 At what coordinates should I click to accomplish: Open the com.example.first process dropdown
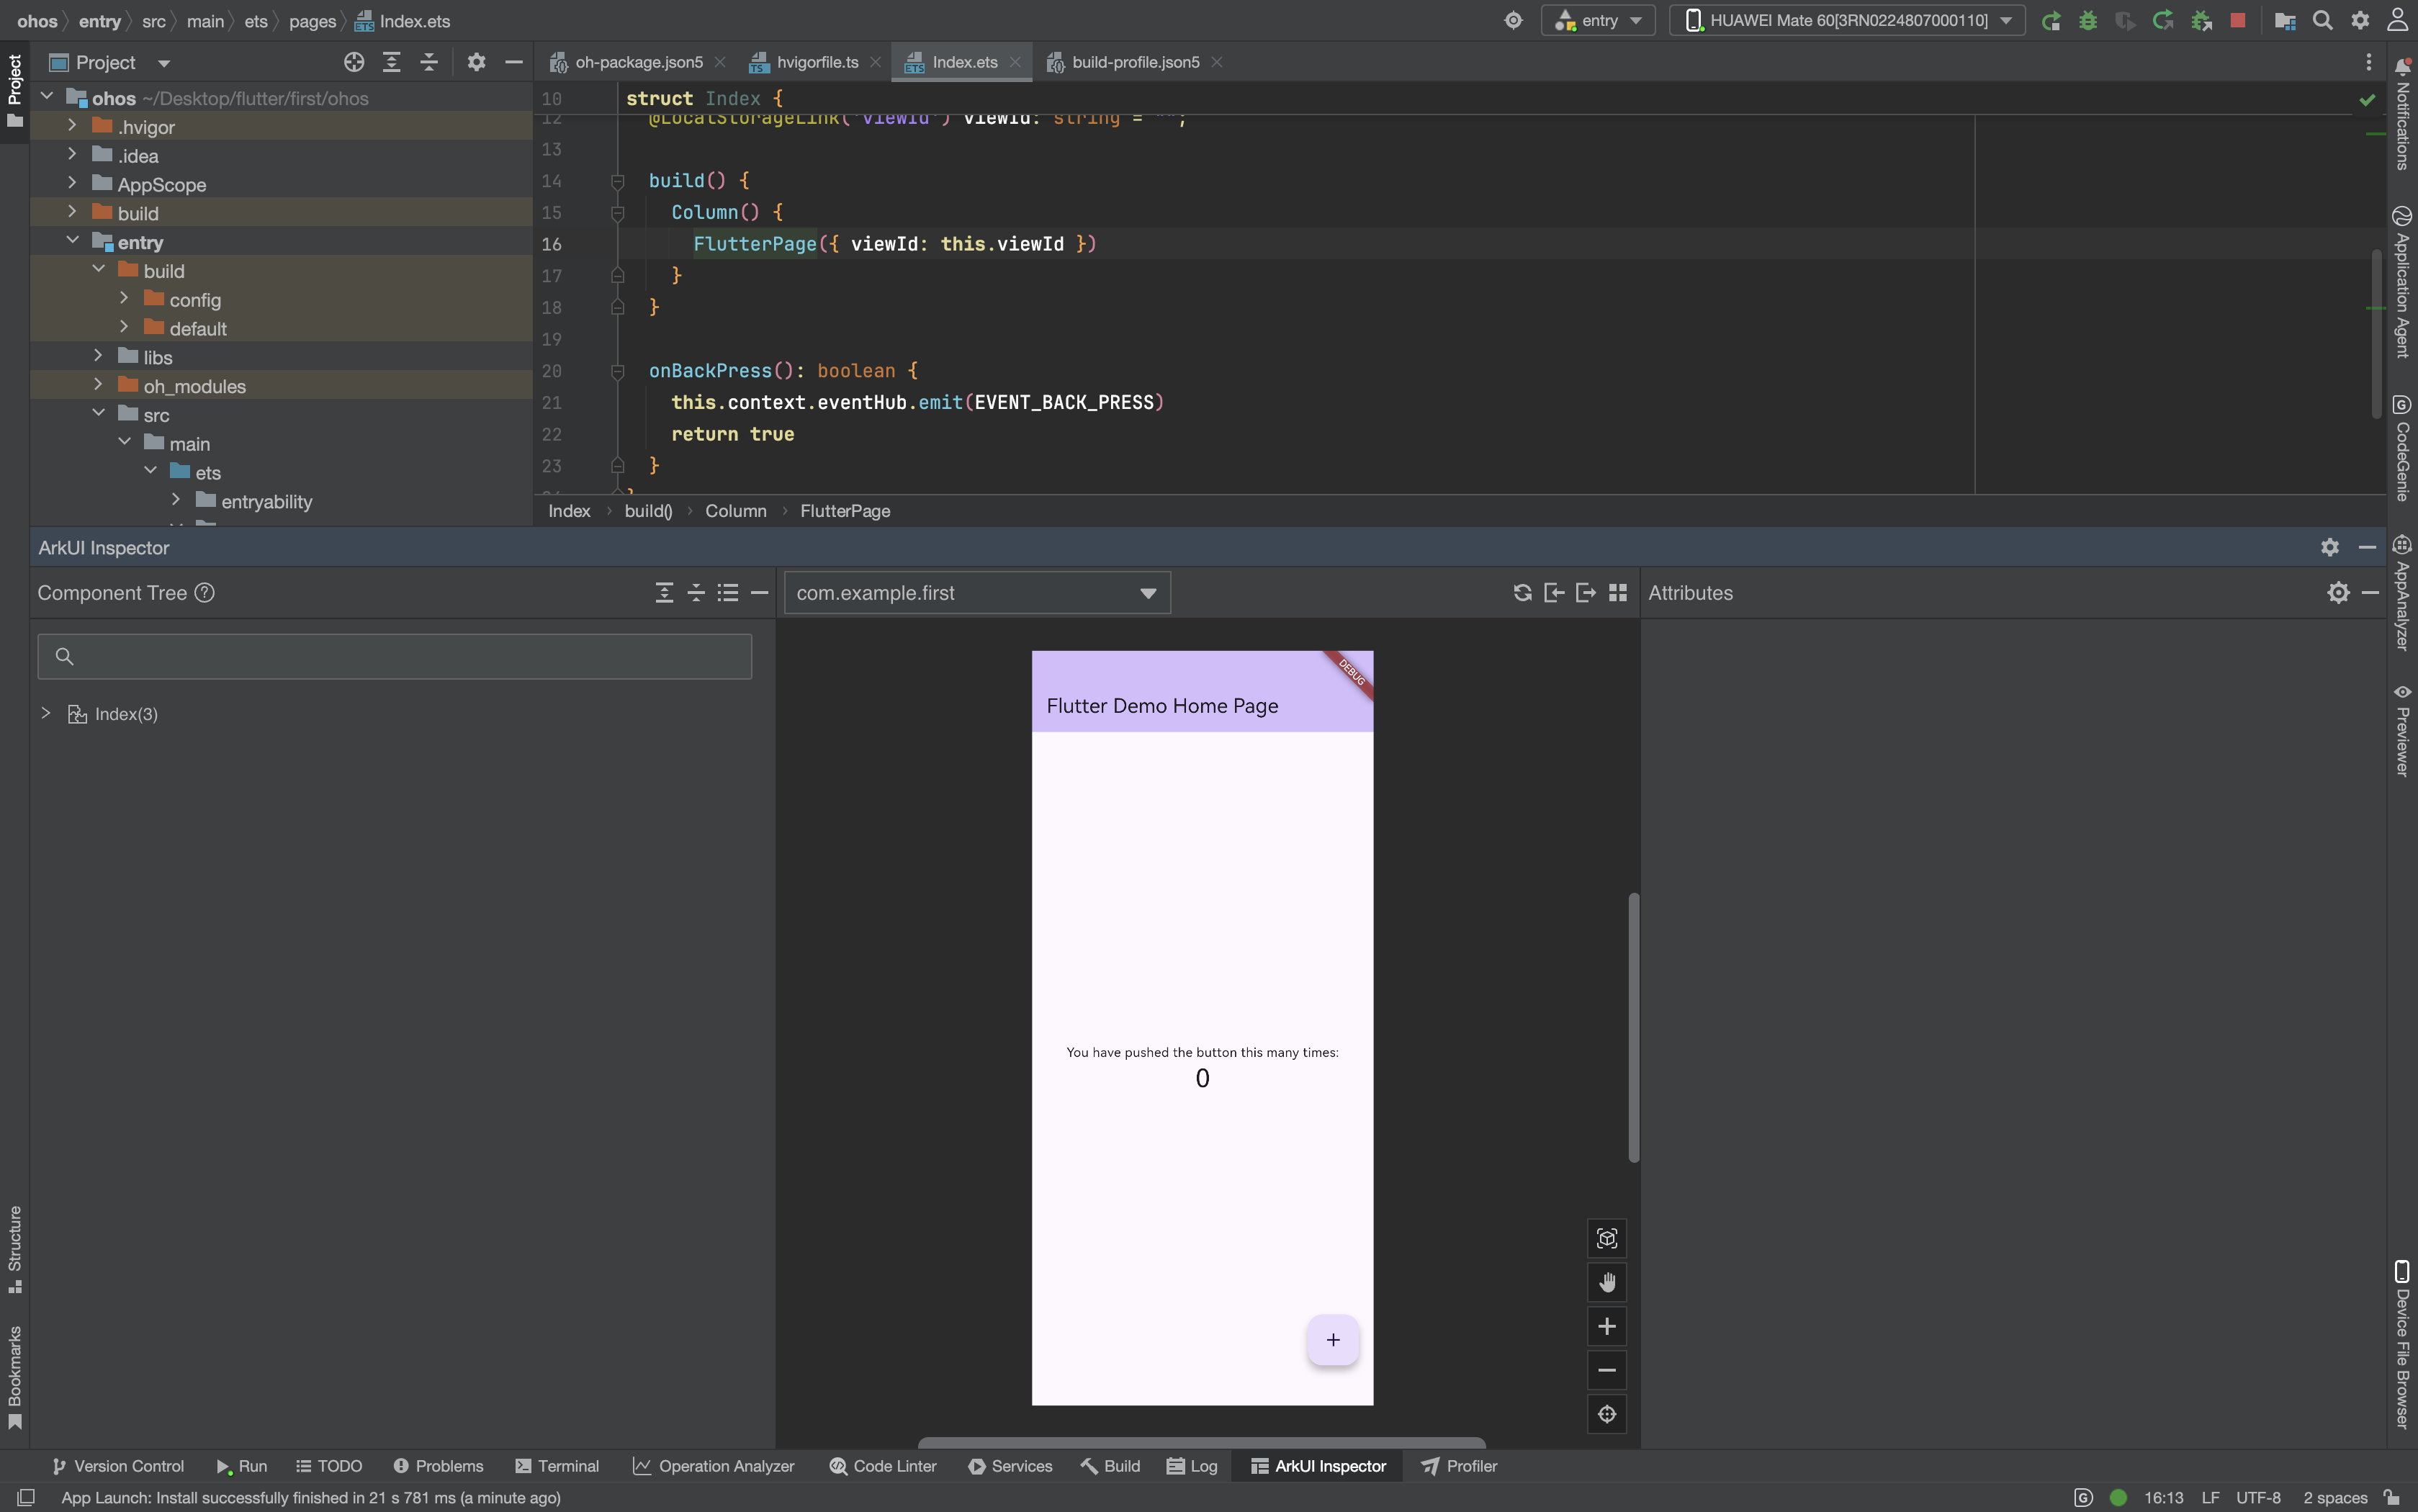pos(977,593)
